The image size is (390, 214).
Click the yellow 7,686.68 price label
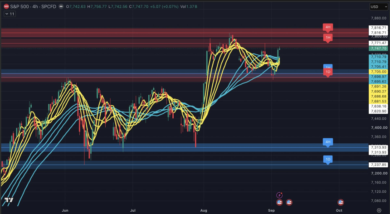[x=379, y=97]
